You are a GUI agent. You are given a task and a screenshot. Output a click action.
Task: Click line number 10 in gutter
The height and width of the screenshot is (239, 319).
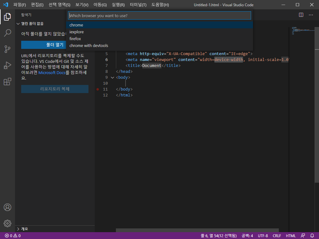click(105, 83)
